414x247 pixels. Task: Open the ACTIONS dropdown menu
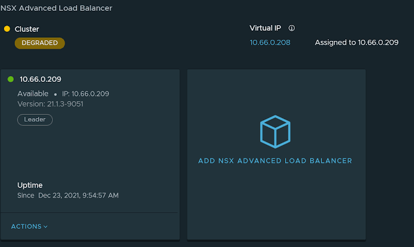[30, 227]
